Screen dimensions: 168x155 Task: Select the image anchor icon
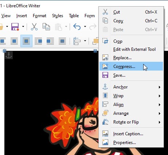[9, 55]
